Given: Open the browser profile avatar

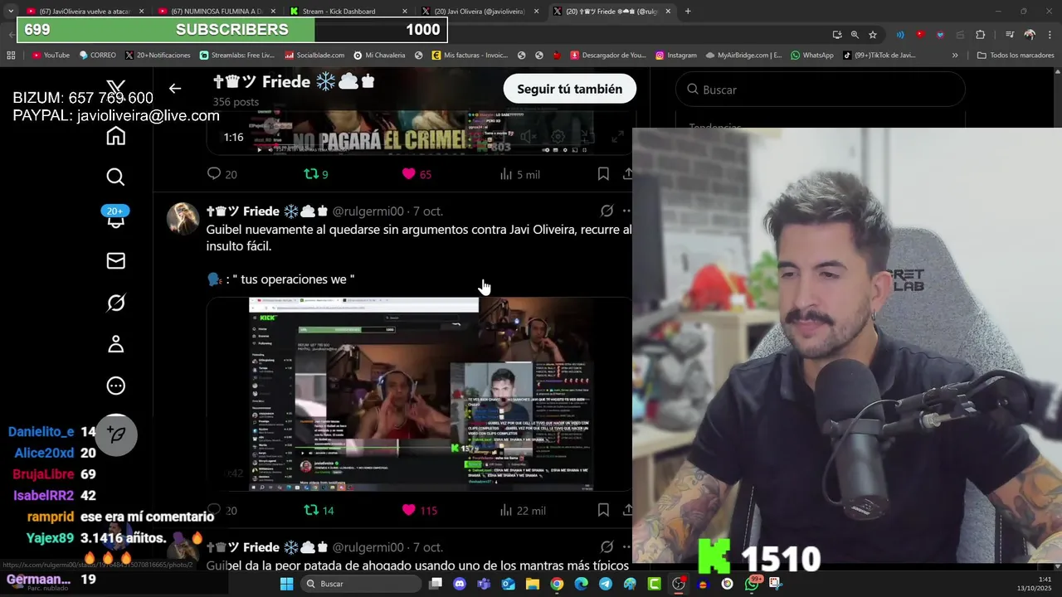Looking at the screenshot, I should [x=1030, y=35].
